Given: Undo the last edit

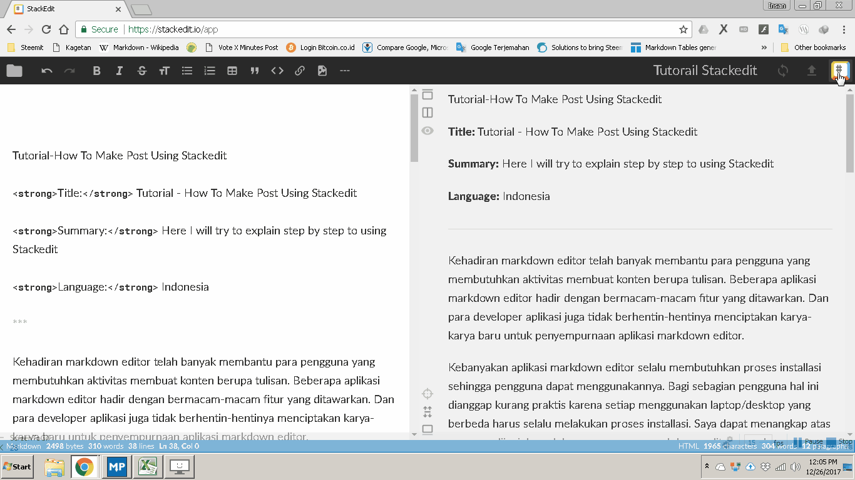Looking at the screenshot, I should (x=47, y=71).
